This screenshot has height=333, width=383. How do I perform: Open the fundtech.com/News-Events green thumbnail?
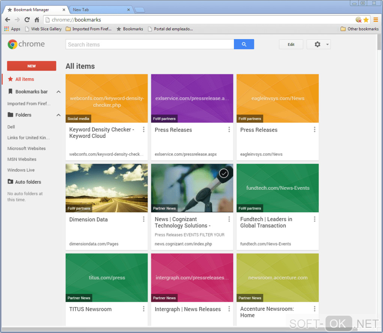[277, 188]
